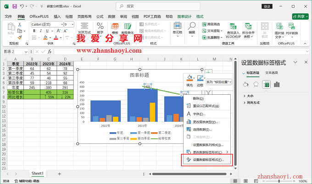The height and width of the screenshot is (184, 312).
Task: Switch to Page Layout view in status bar
Action: pos(245,181)
